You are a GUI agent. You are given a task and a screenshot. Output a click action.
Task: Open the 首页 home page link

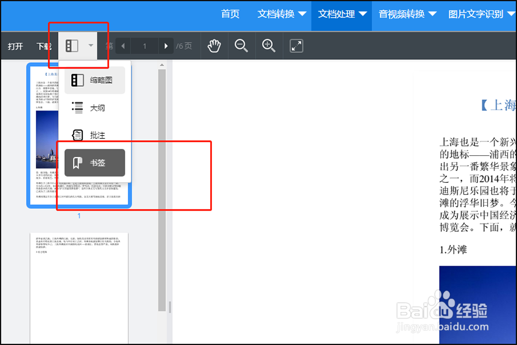coord(230,14)
